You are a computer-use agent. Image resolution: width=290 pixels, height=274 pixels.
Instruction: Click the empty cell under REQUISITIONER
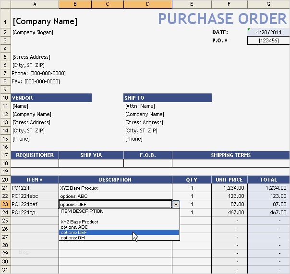click(x=35, y=163)
